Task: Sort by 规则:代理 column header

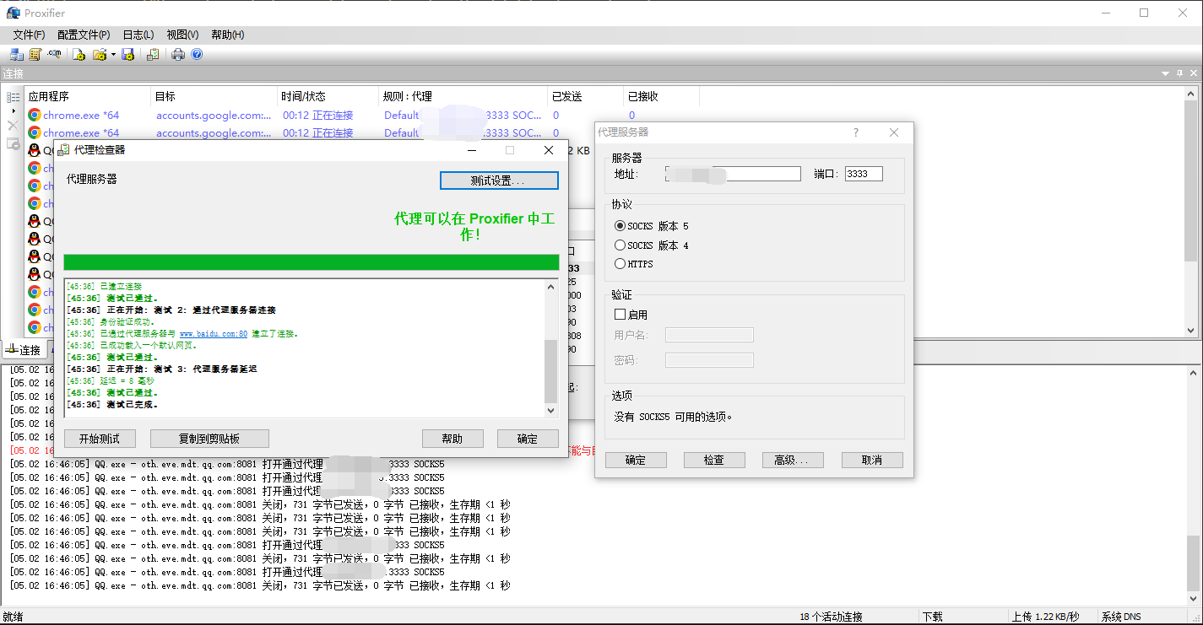Action: [x=463, y=96]
